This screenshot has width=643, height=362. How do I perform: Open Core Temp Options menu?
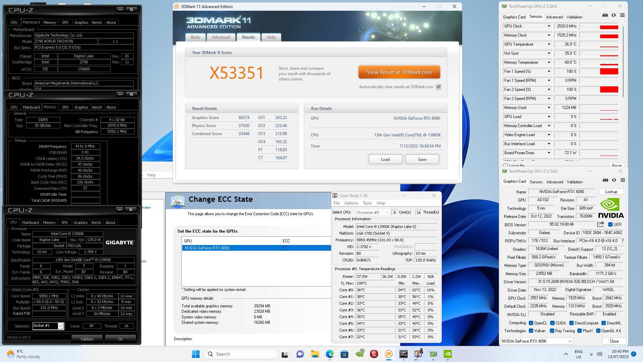tap(351, 203)
